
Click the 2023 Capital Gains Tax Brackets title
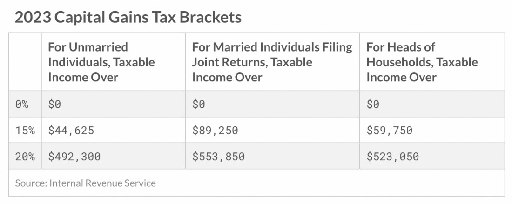[x=128, y=18]
